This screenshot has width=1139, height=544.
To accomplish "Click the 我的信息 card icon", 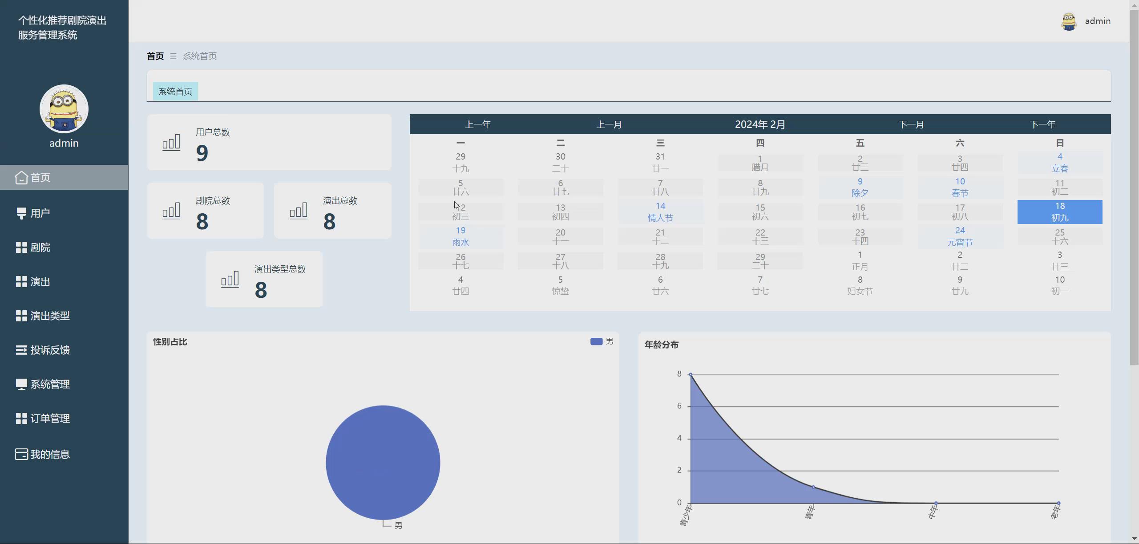I will coord(21,454).
